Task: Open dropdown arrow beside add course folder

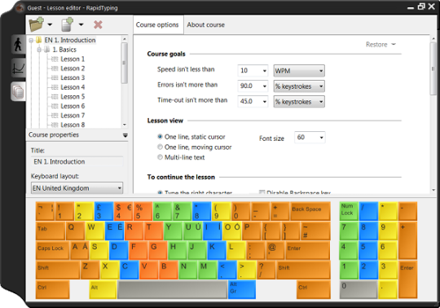Action: tap(50, 24)
